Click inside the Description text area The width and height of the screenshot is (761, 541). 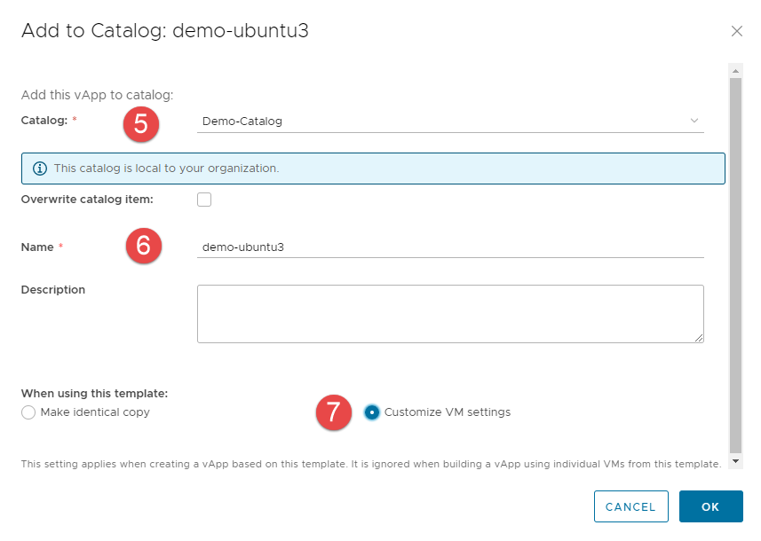click(449, 313)
